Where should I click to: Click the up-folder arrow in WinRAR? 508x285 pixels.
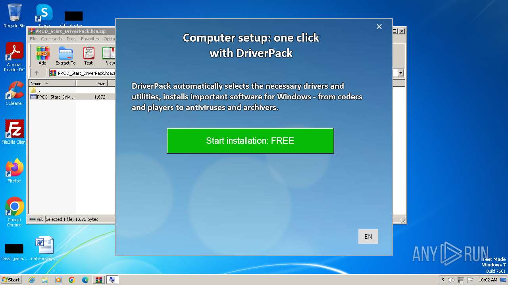click(x=37, y=73)
